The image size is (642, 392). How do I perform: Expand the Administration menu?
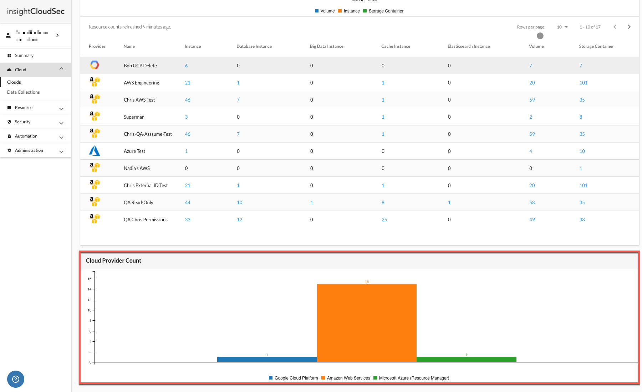pos(61,151)
